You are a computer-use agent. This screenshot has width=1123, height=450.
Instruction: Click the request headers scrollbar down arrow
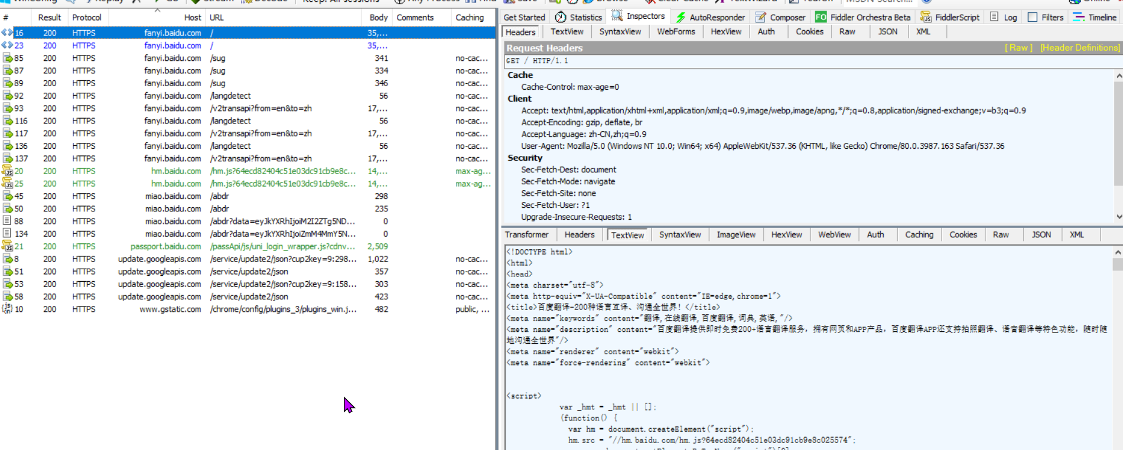[x=1118, y=217]
